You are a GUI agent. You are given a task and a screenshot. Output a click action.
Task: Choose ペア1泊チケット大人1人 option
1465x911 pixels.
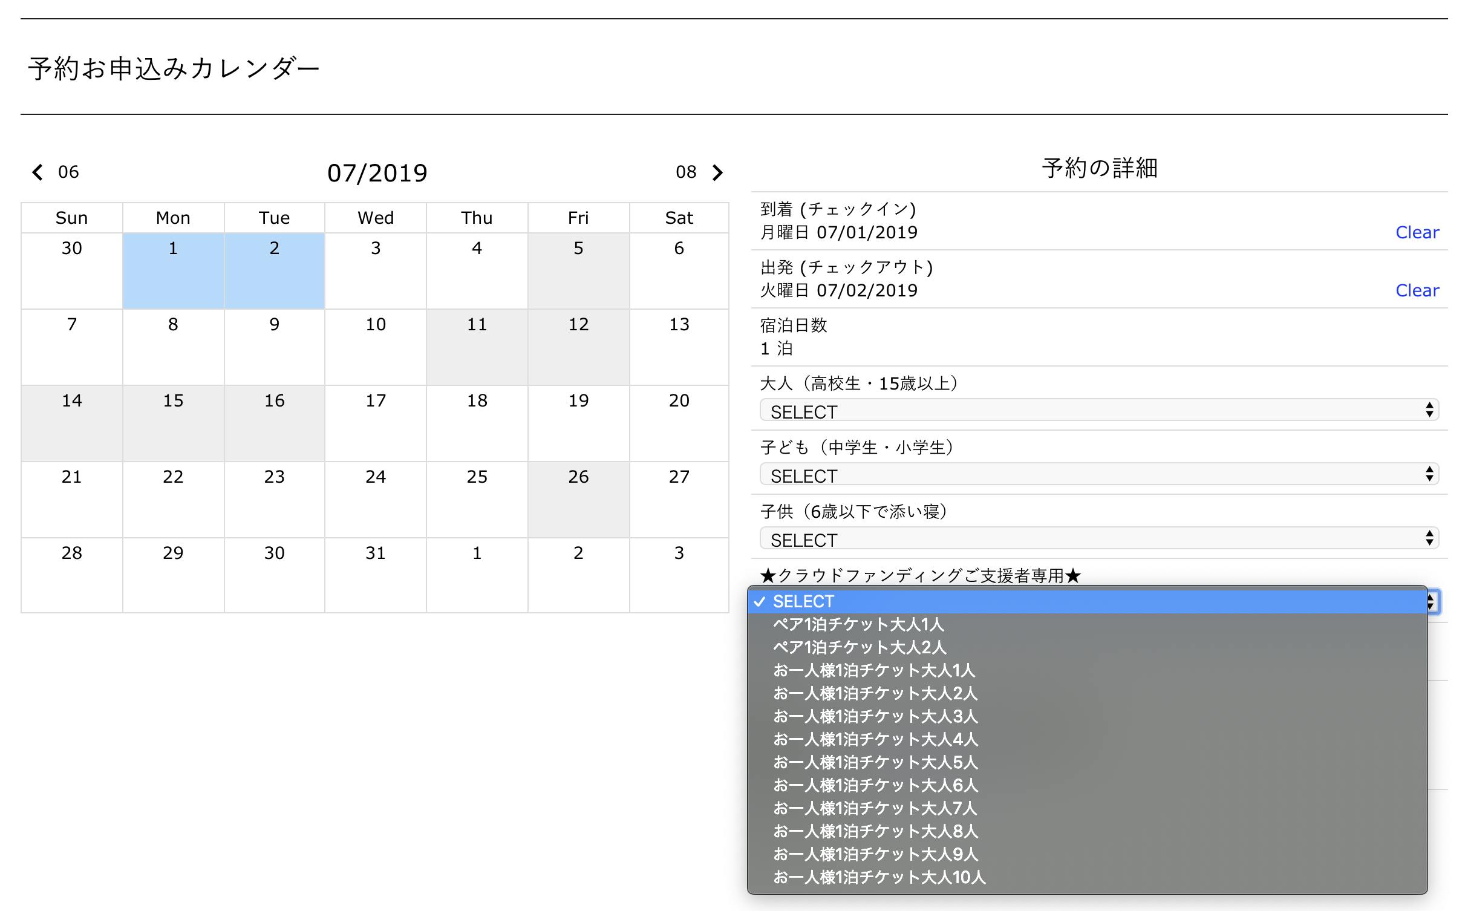click(x=858, y=624)
